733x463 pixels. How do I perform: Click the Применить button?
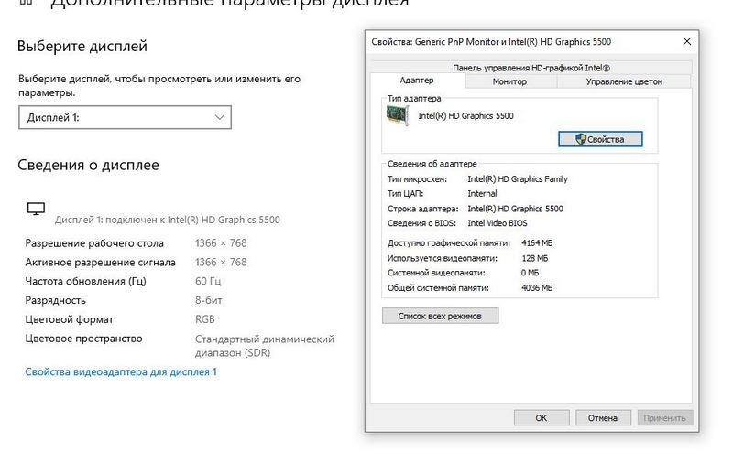point(664,417)
